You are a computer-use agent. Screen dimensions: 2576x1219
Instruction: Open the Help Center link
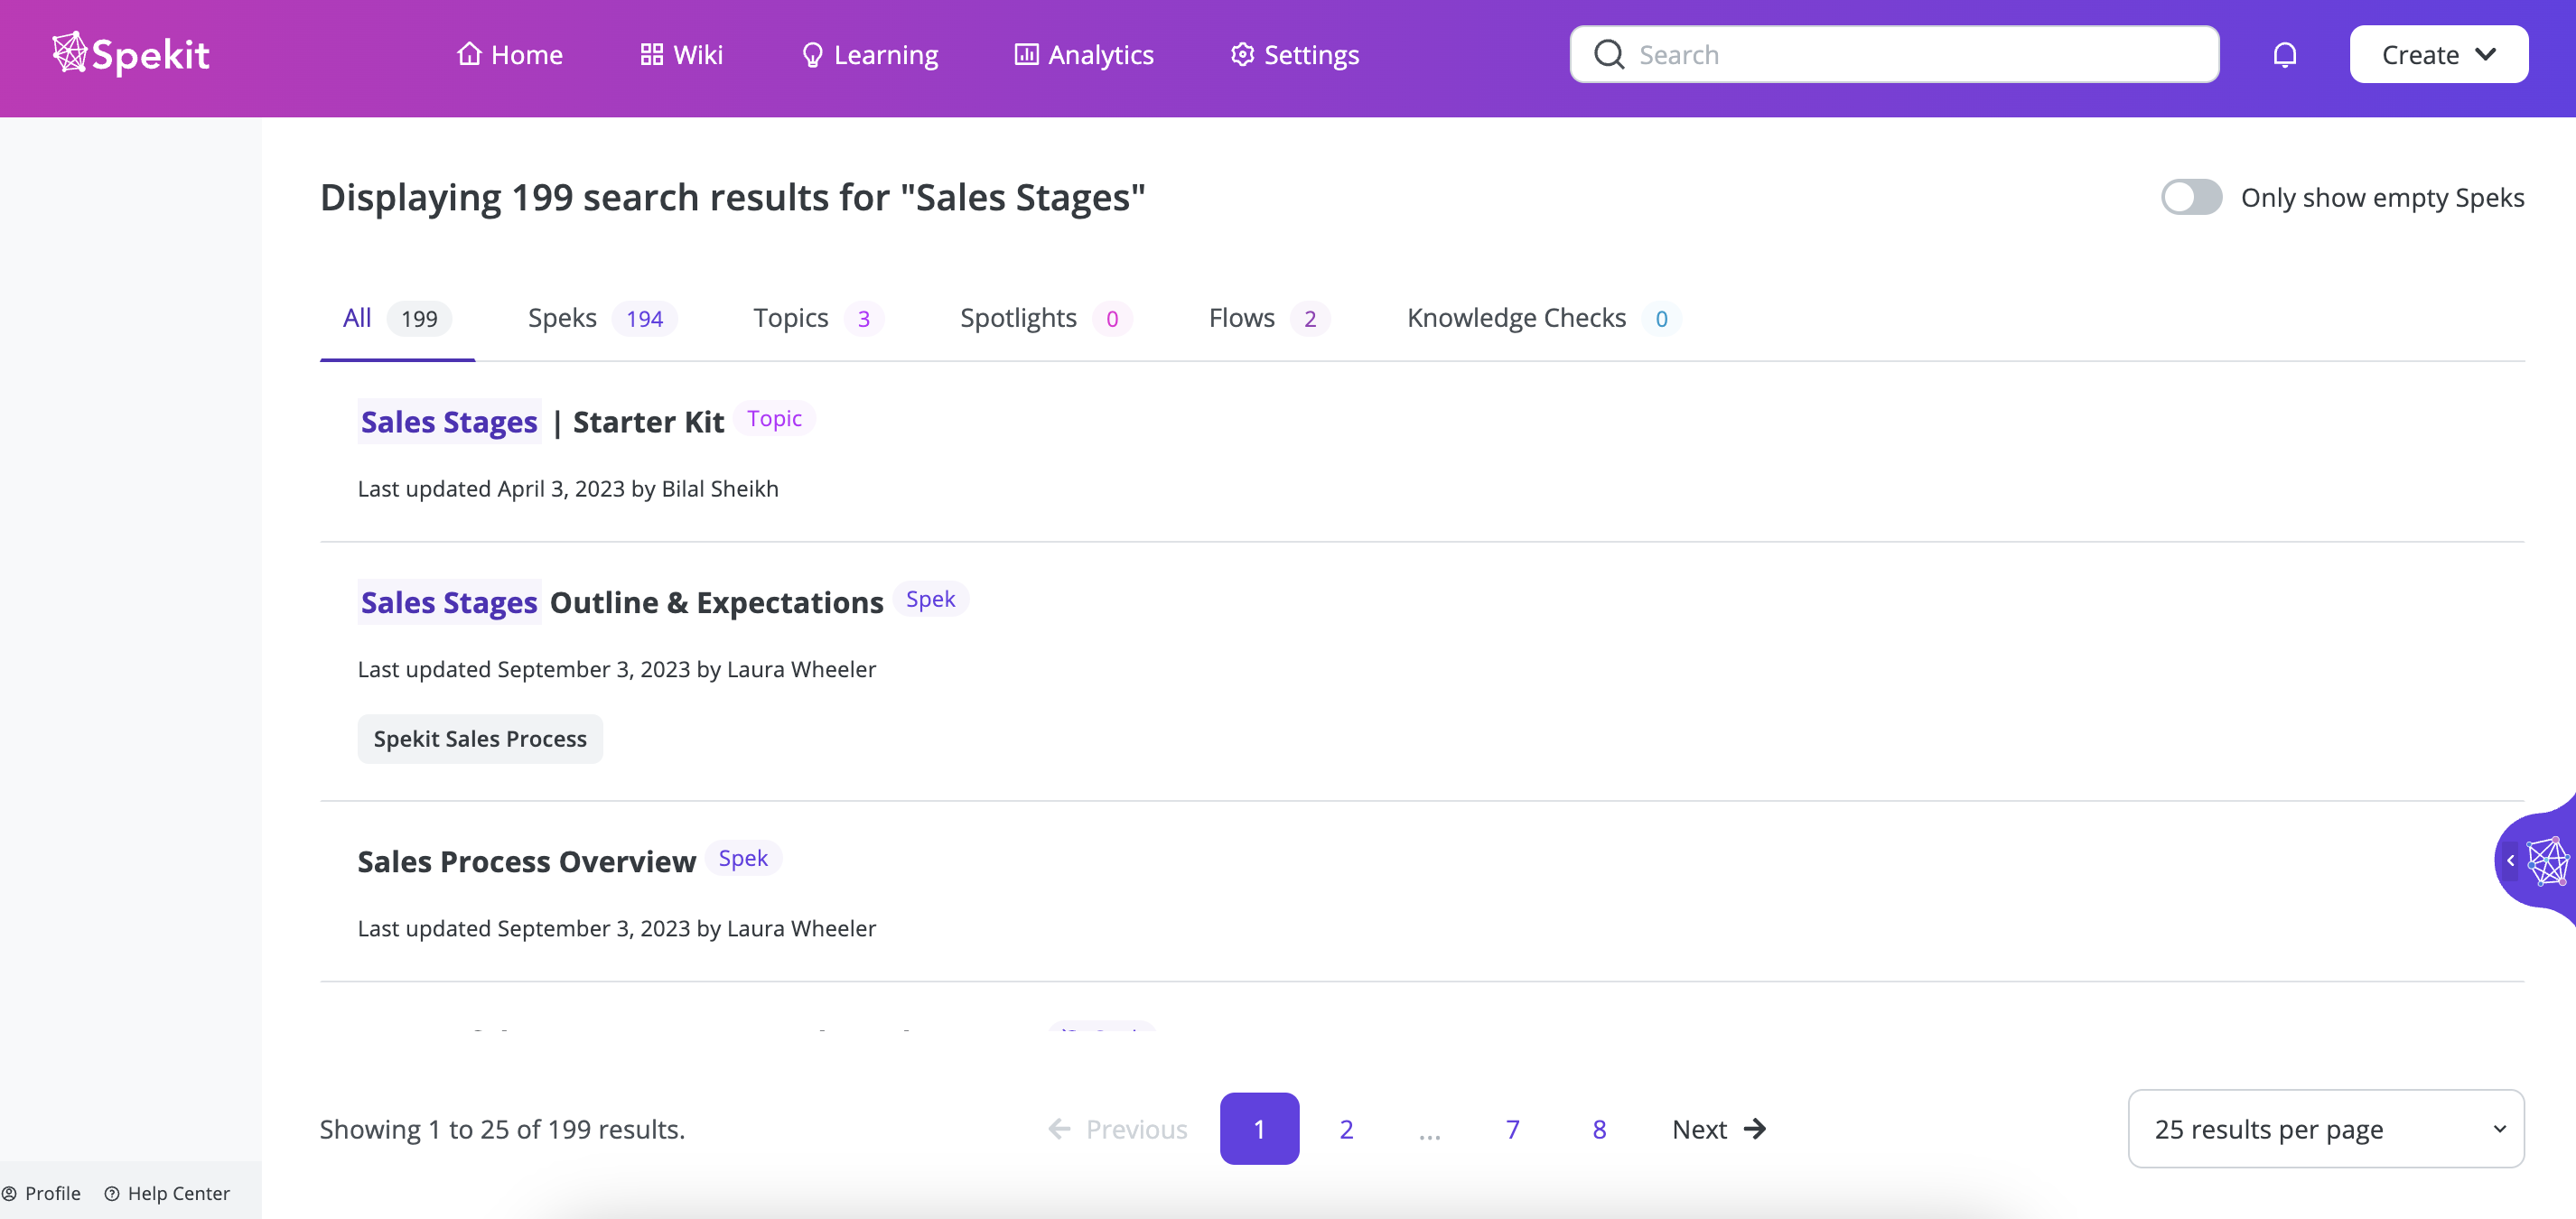[x=167, y=1193]
